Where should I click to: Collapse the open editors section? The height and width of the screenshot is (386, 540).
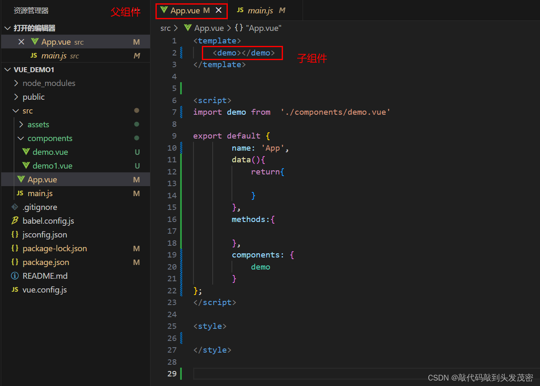(x=7, y=28)
